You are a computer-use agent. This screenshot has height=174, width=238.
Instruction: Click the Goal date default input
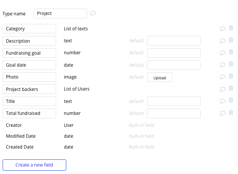(x=174, y=65)
